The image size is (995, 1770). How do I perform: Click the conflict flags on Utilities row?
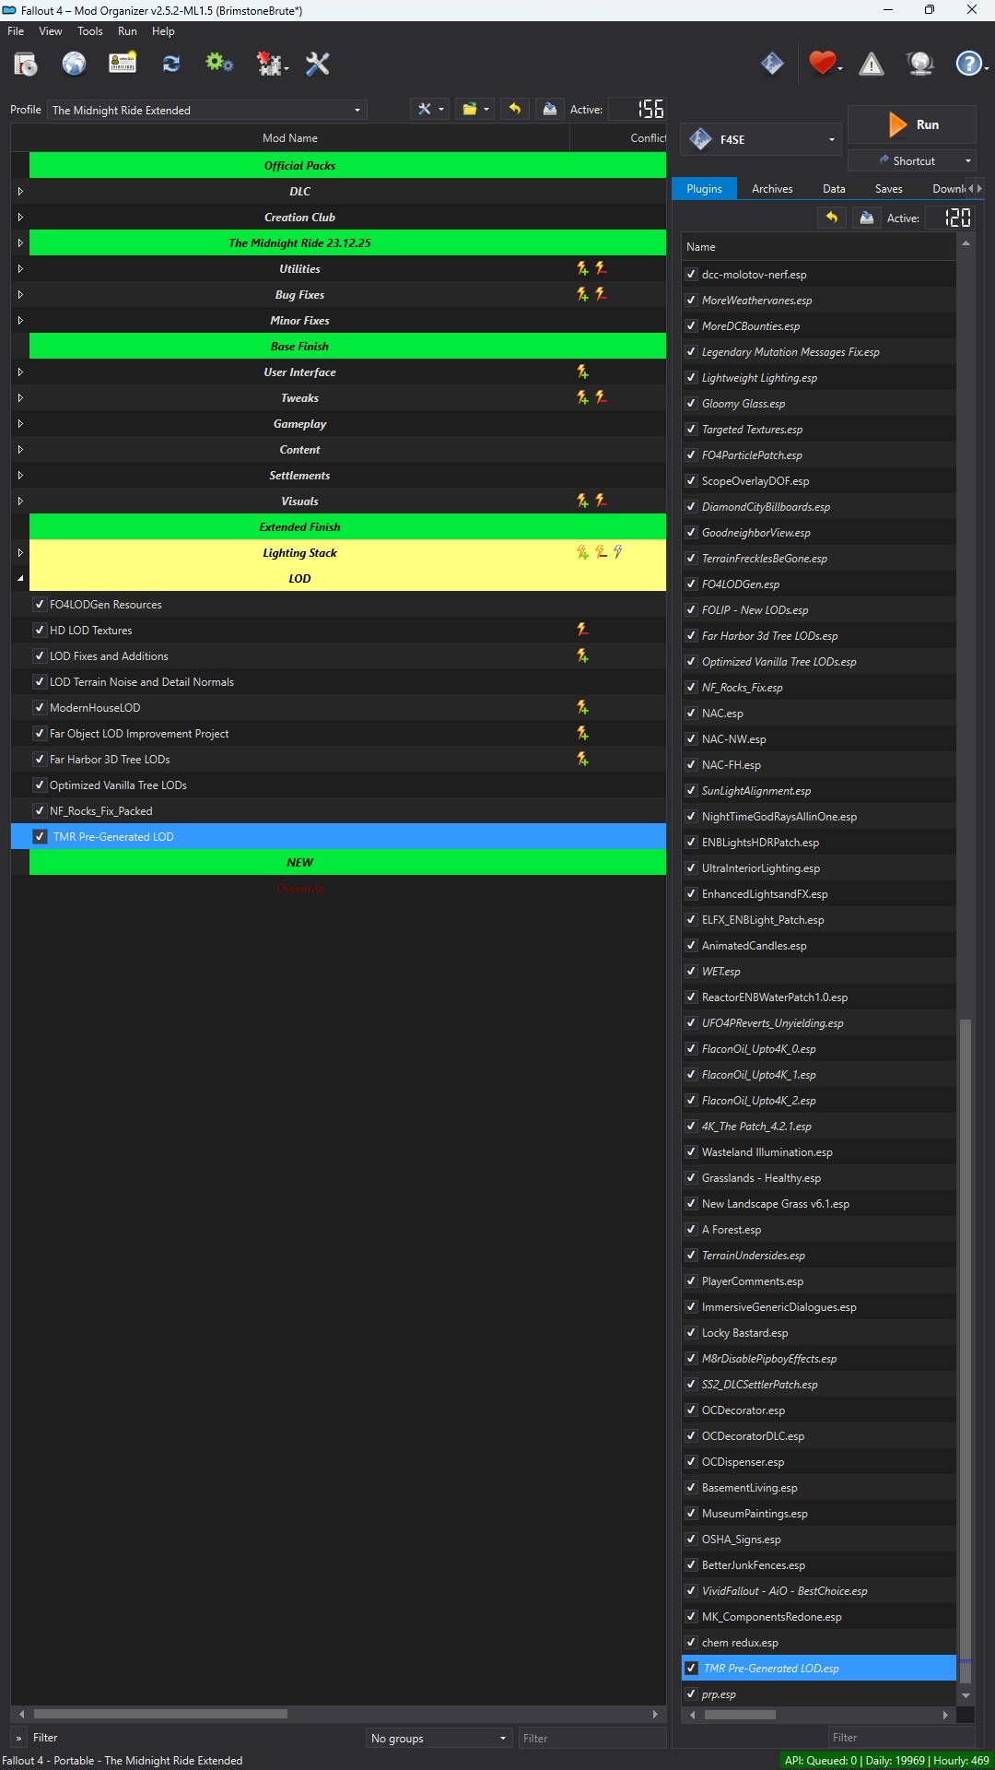[x=591, y=268]
